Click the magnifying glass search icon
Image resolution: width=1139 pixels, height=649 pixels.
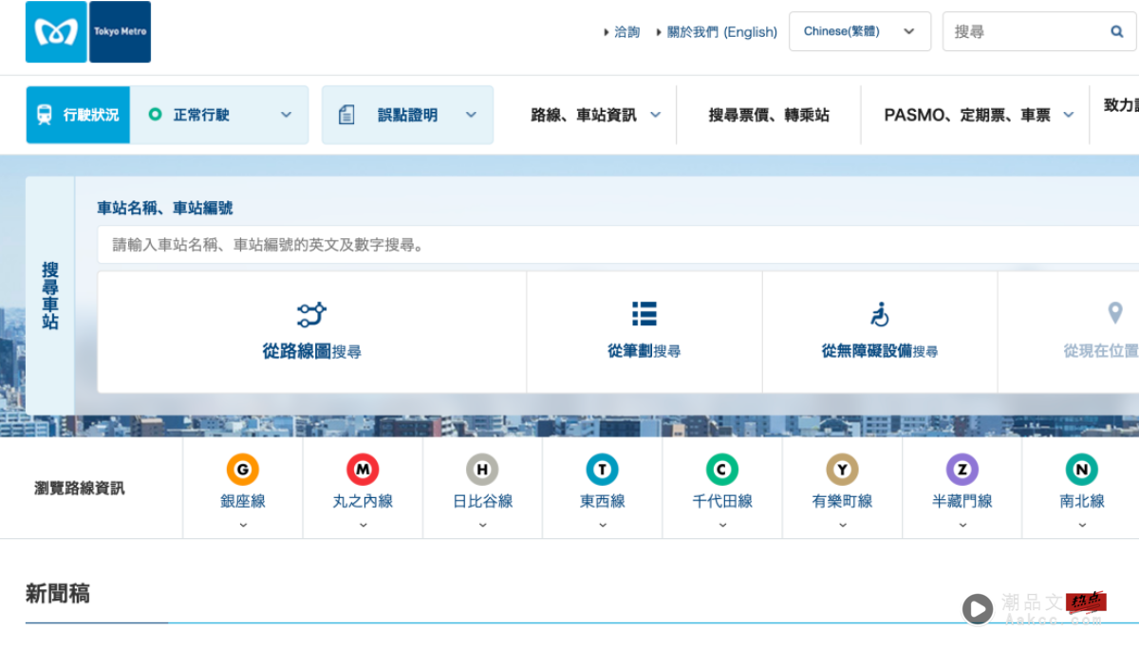tap(1116, 31)
